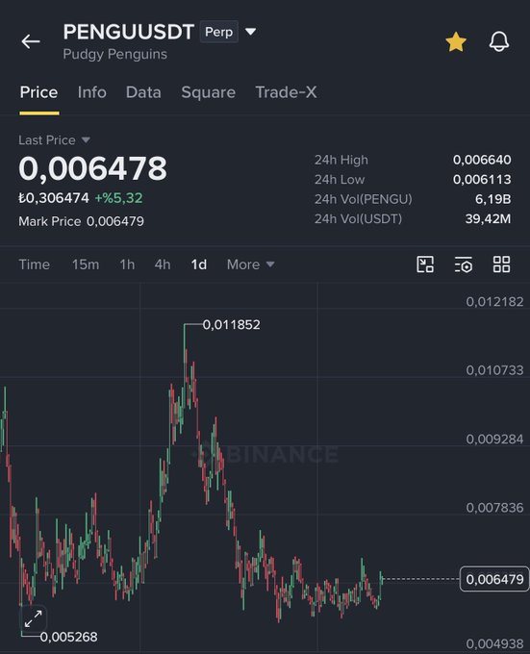
Task: Tap the 24h Vol(USDT) value 39,42M
Action: [488, 218]
